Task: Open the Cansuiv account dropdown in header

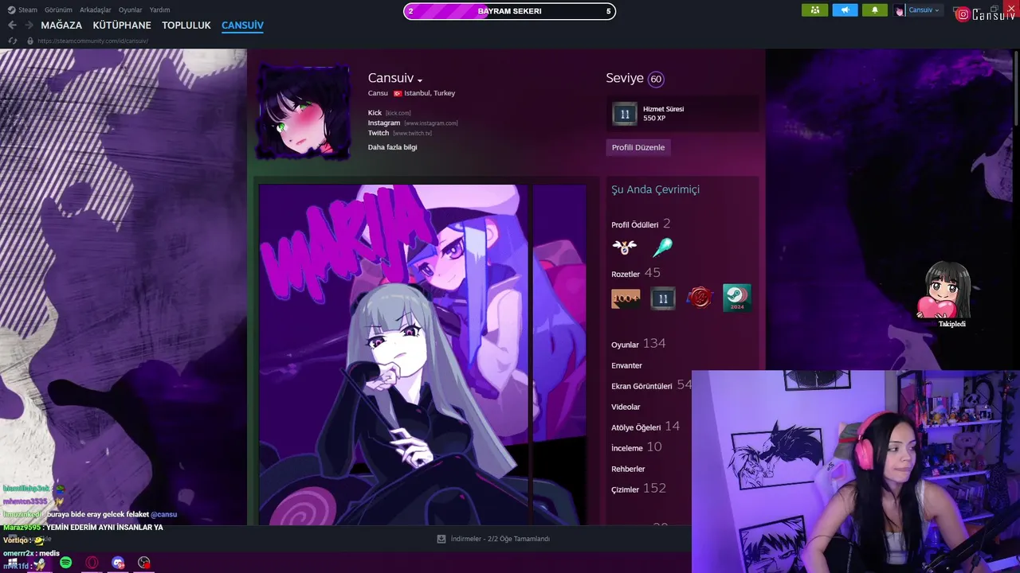Action: pyautogui.click(x=917, y=10)
